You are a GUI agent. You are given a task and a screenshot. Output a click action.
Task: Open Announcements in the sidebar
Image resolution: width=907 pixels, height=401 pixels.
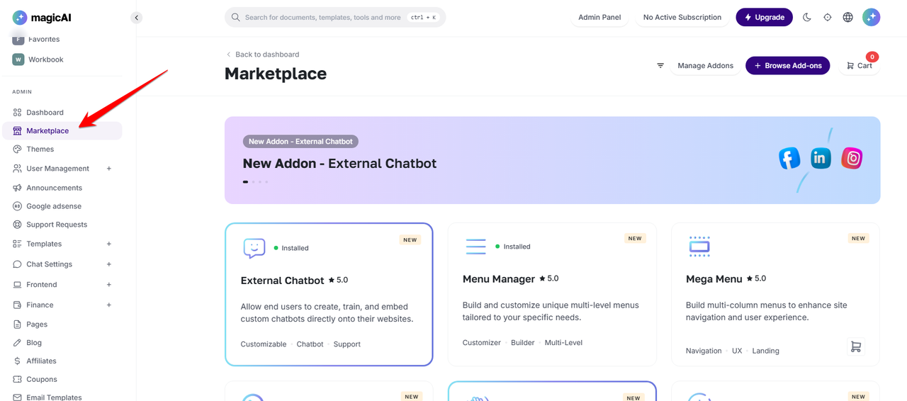click(55, 188)
